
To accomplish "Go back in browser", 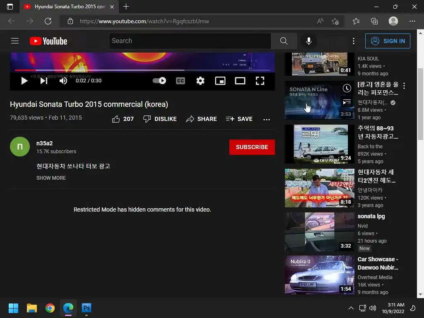I will point(11,21).
